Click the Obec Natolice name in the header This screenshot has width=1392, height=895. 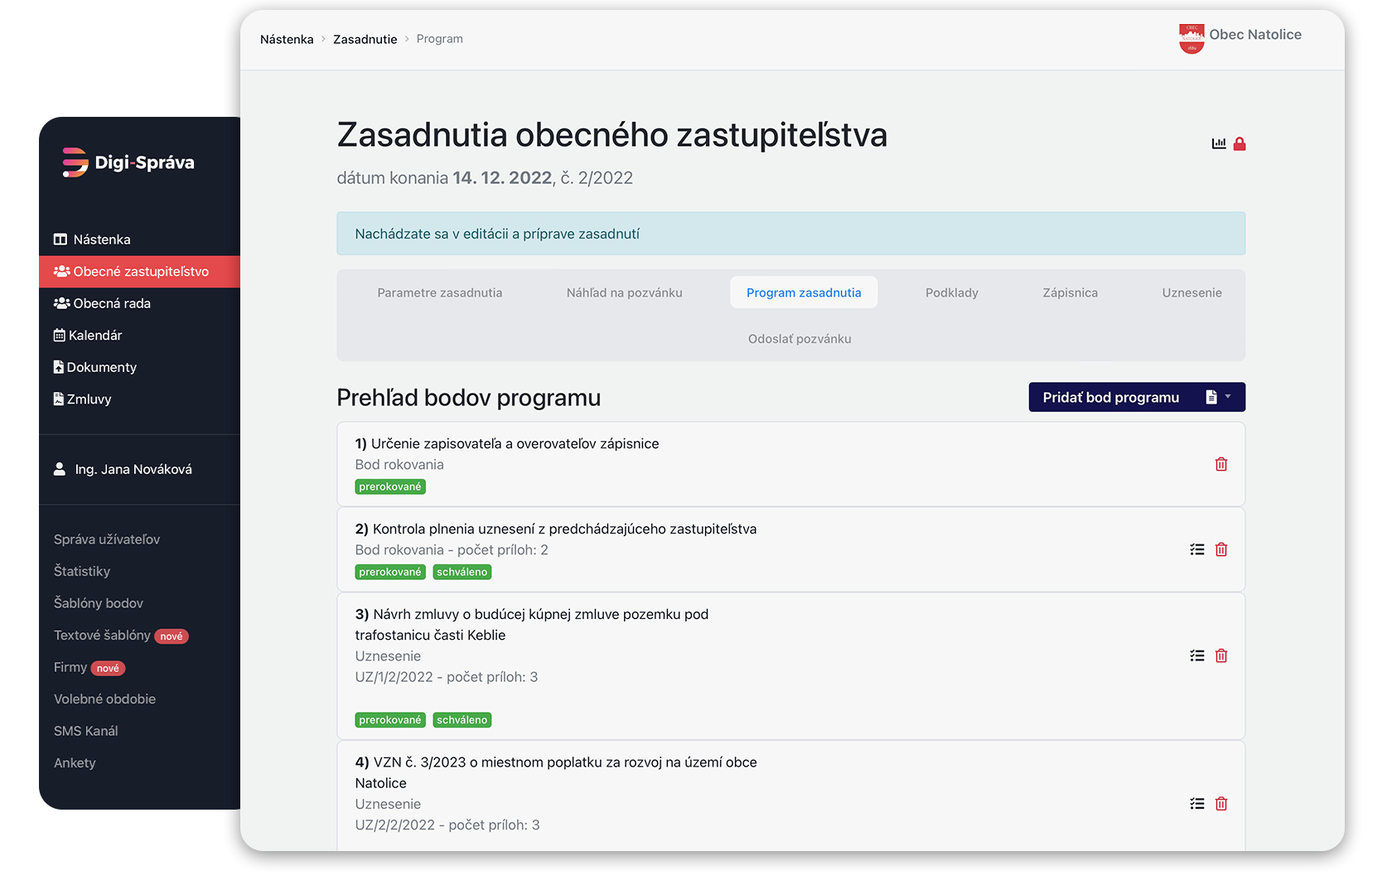(1255, 35)
